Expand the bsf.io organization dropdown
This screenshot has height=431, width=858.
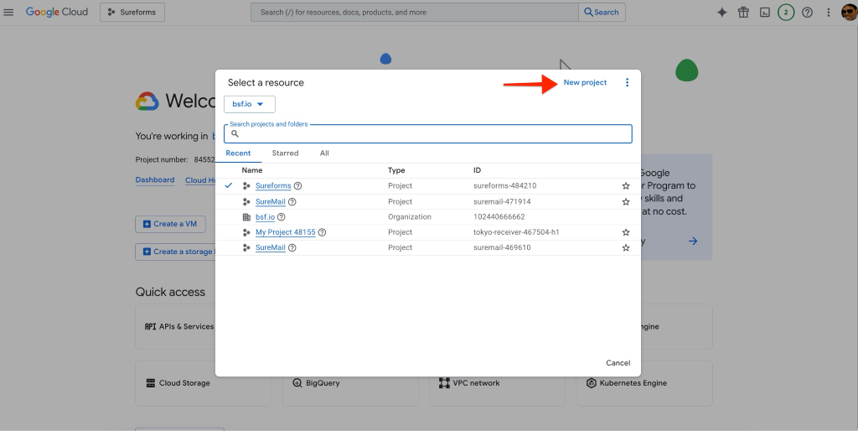click(249, 104)
